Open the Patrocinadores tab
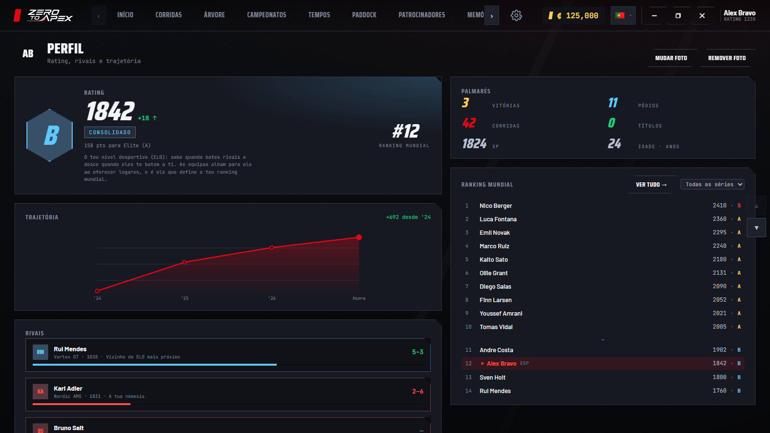The height and width of the screenshot is (433, 770). [422, 15]
